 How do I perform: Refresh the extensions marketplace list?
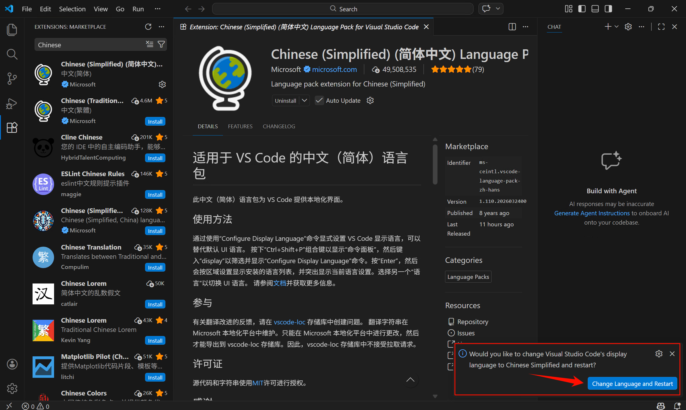pyautogui.click(x=148, y=27)
